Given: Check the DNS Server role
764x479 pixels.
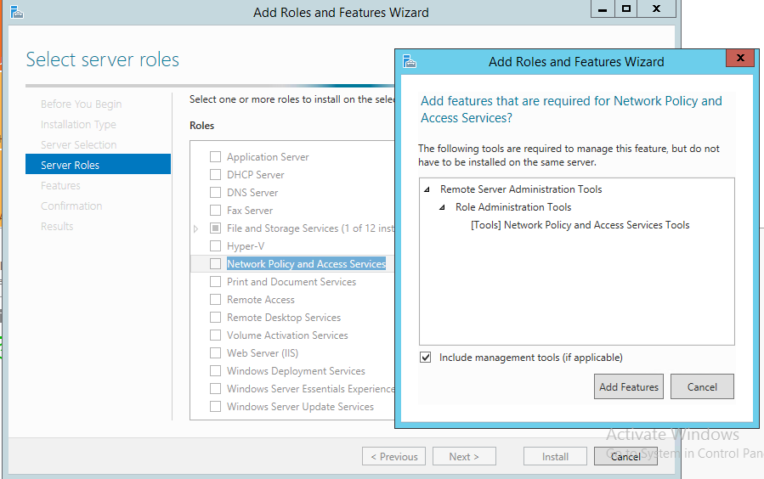Looking at the screenshot, I should [x=216, y=193].
